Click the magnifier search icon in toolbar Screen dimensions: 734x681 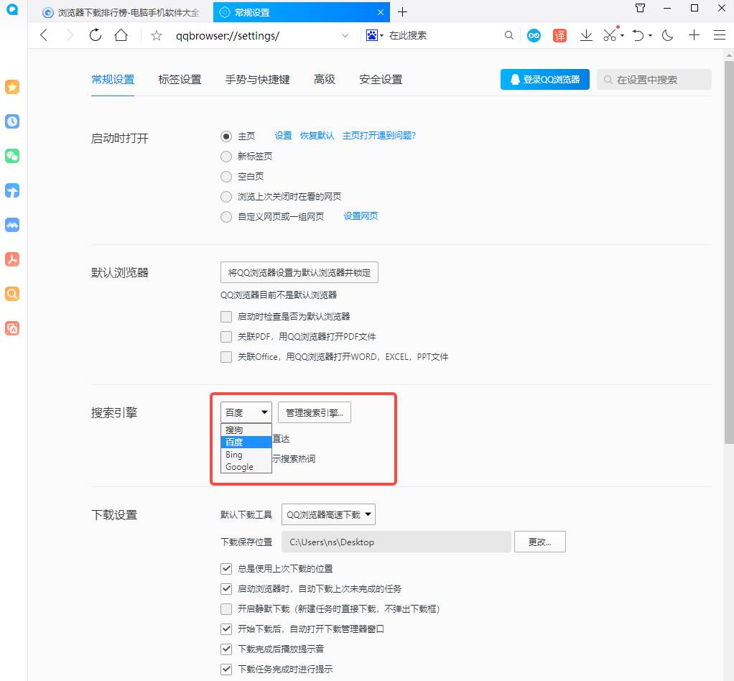tap(508, 35)
